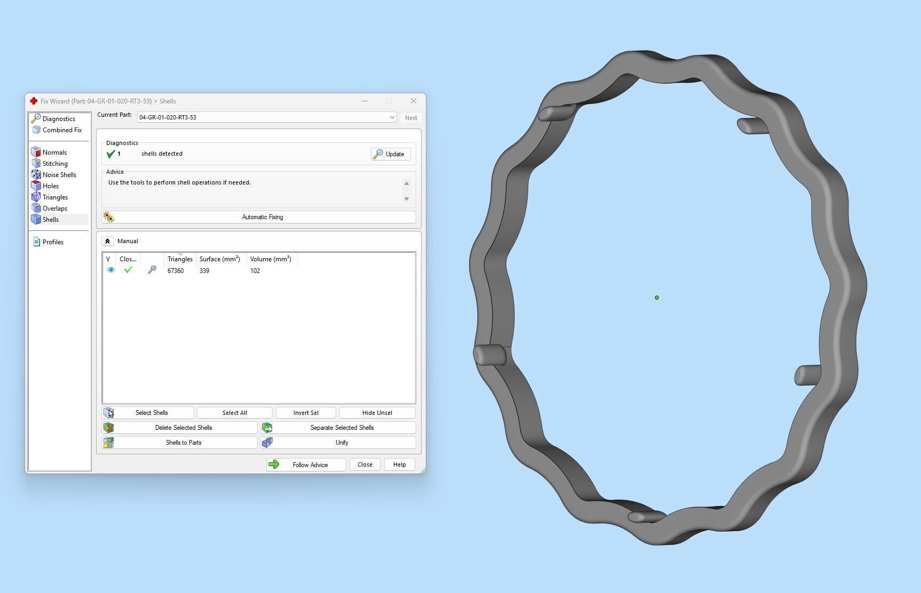This screenshot has width=921, height=593.
Task: Delete the selected shells
Action: tap(180, 428)
